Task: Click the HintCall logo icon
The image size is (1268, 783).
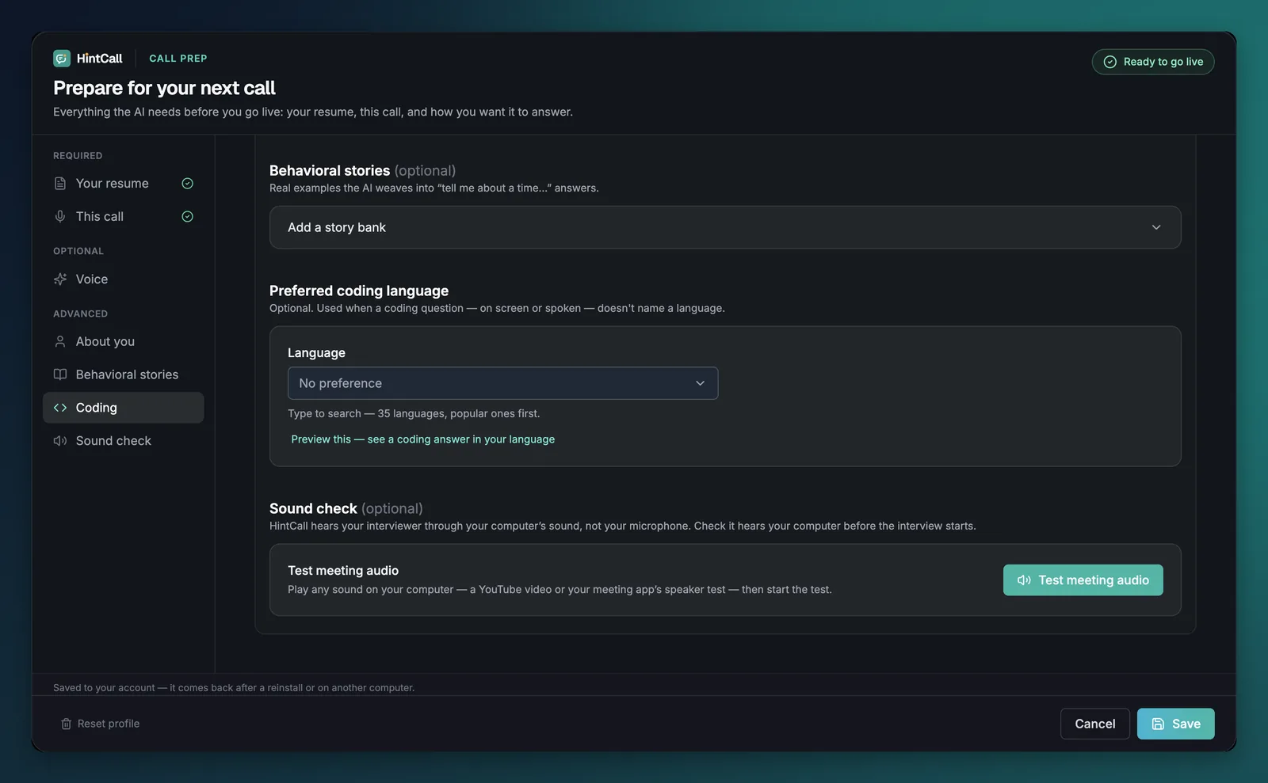Action: pos(62,59)
